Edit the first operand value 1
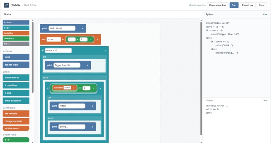271x143 pixels. (x=72, y=40)
